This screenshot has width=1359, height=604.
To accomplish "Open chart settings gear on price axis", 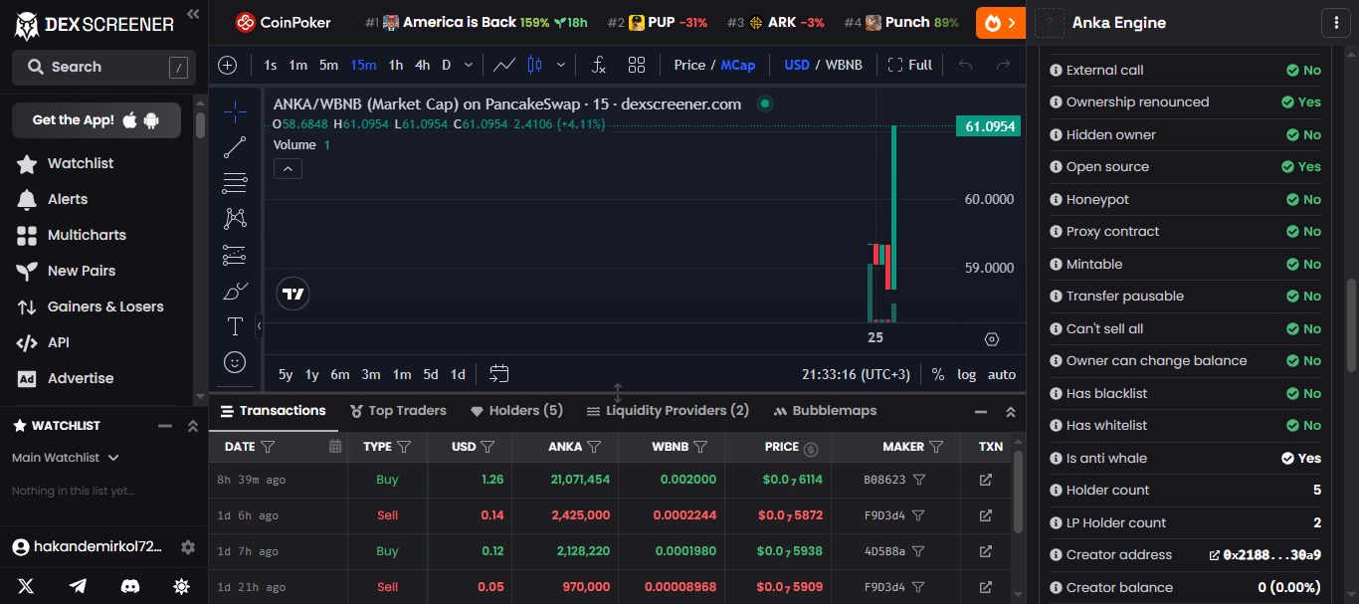I will tap(991, 339).
